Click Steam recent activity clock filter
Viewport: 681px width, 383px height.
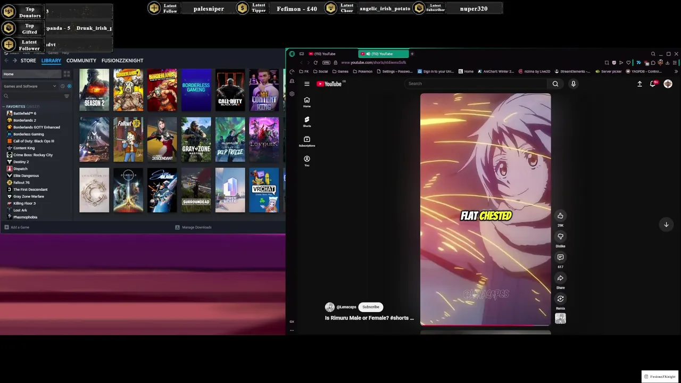(62, 86)
